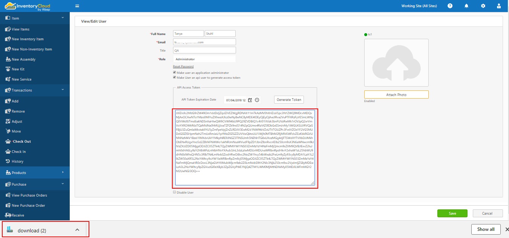Open the token expiration time picker
The image size is (509, 238).
[257, 100]
